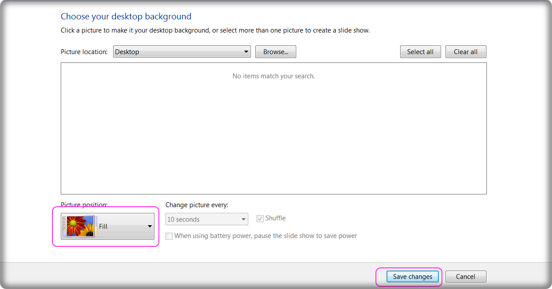Click the Change picture every label
Screen dimensions: 552x289
197,205
